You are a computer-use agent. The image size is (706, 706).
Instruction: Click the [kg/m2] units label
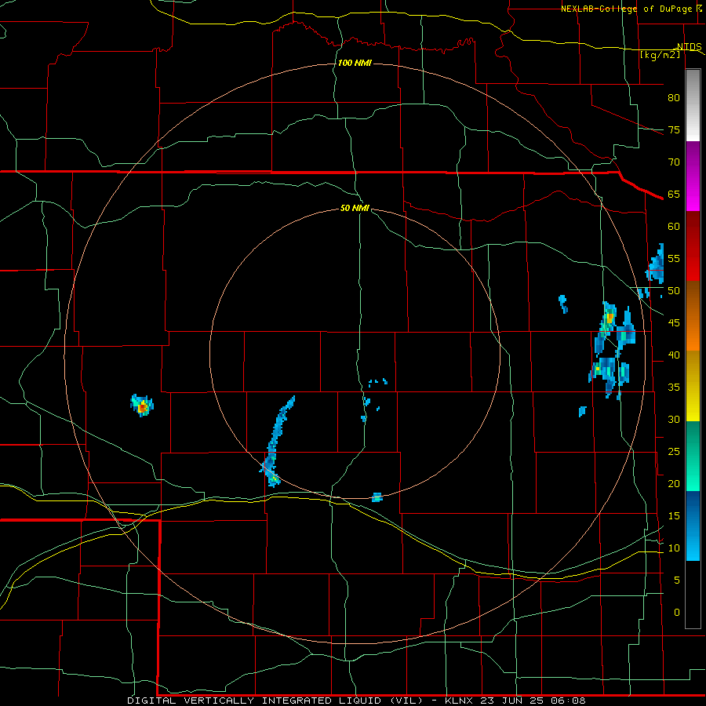[660, 55]
